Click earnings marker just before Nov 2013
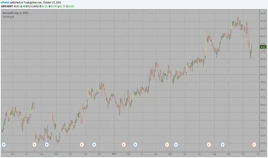The width and height of the screenshot is (268, 158). click(x=82, y=144)
